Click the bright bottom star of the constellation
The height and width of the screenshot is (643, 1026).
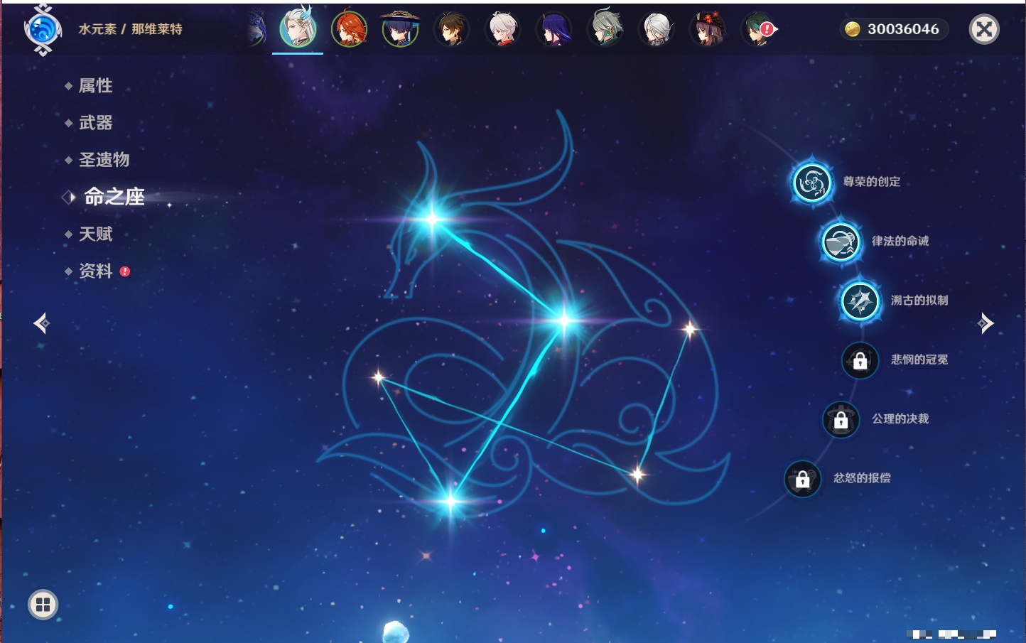pos(450,501)
